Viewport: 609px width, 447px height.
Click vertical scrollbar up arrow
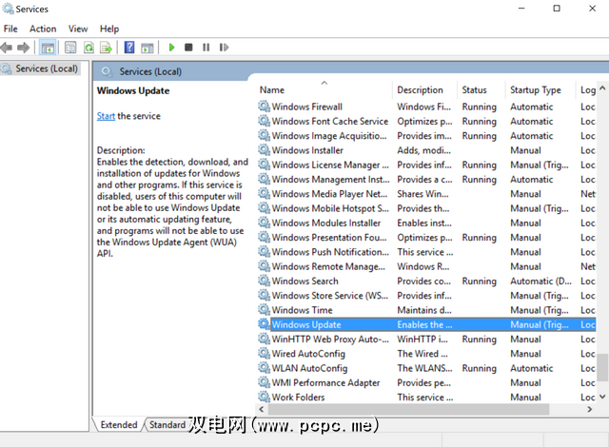pyautogui.click(x=602, y=88)
